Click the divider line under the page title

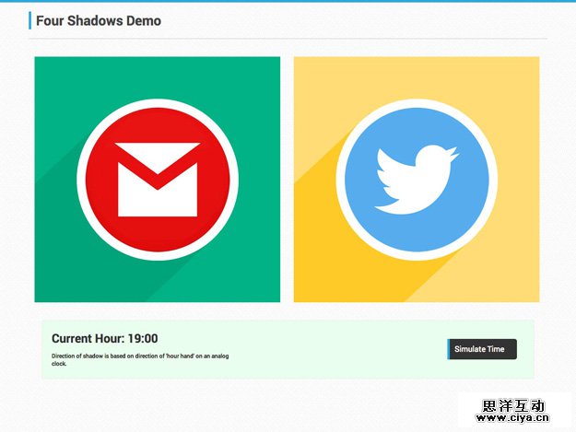pos(288,39)
